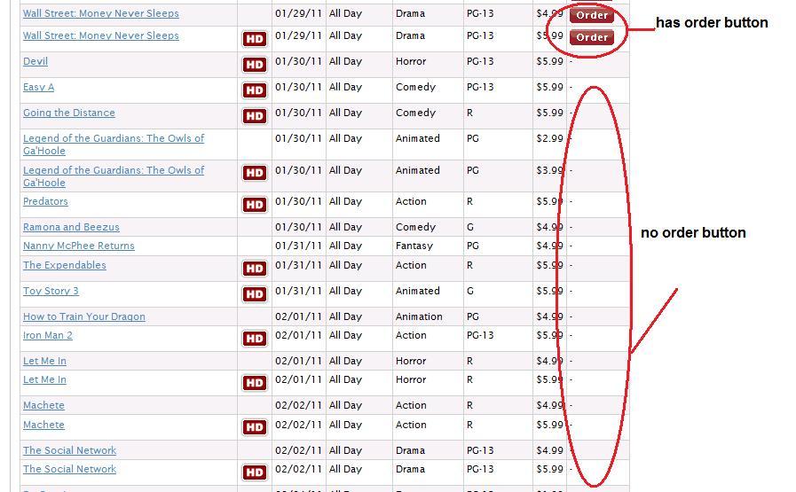Order Wall Street: Money Never Sleeps at $4.99
The image size is (796, 492).
591,15
